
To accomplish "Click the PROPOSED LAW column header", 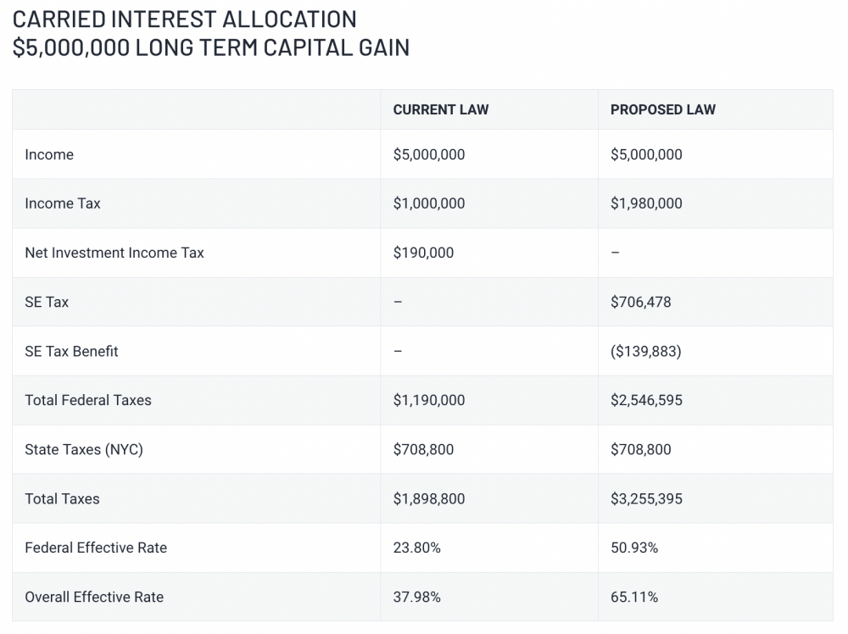I will point(663,109).
